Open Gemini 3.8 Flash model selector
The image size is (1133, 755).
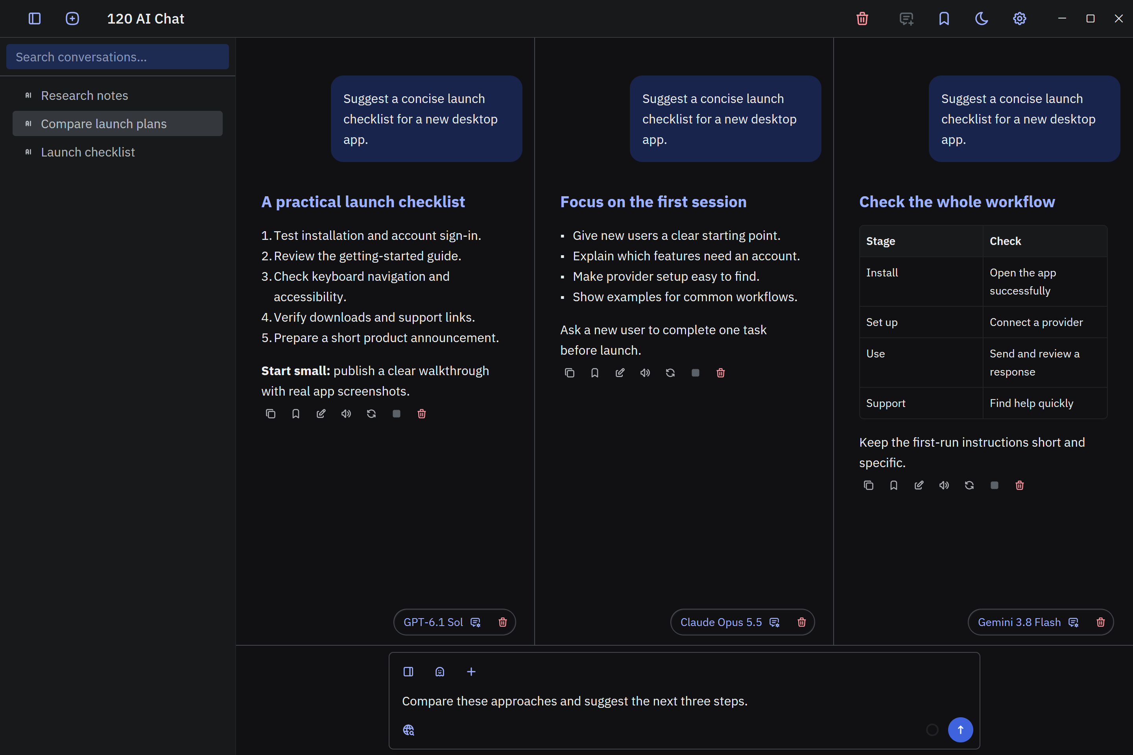point(1028,622)
